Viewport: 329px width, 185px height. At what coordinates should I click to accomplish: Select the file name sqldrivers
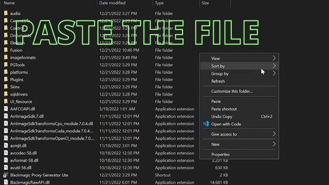click(x=19, y=94)
